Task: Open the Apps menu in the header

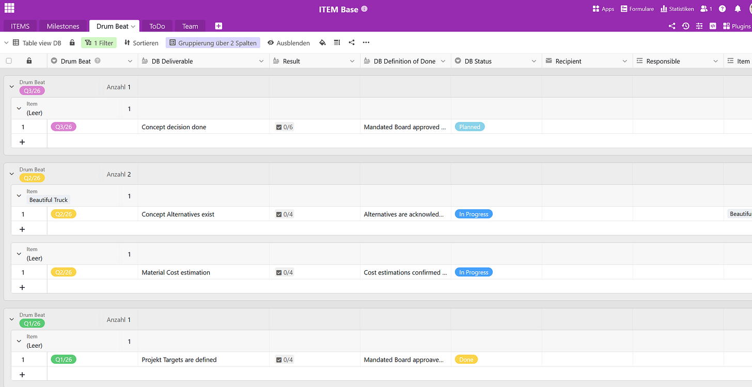Action: [x=603, y=9]
